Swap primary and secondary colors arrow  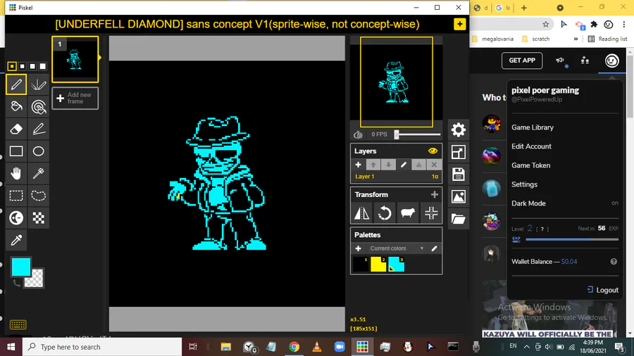[16, 283]
